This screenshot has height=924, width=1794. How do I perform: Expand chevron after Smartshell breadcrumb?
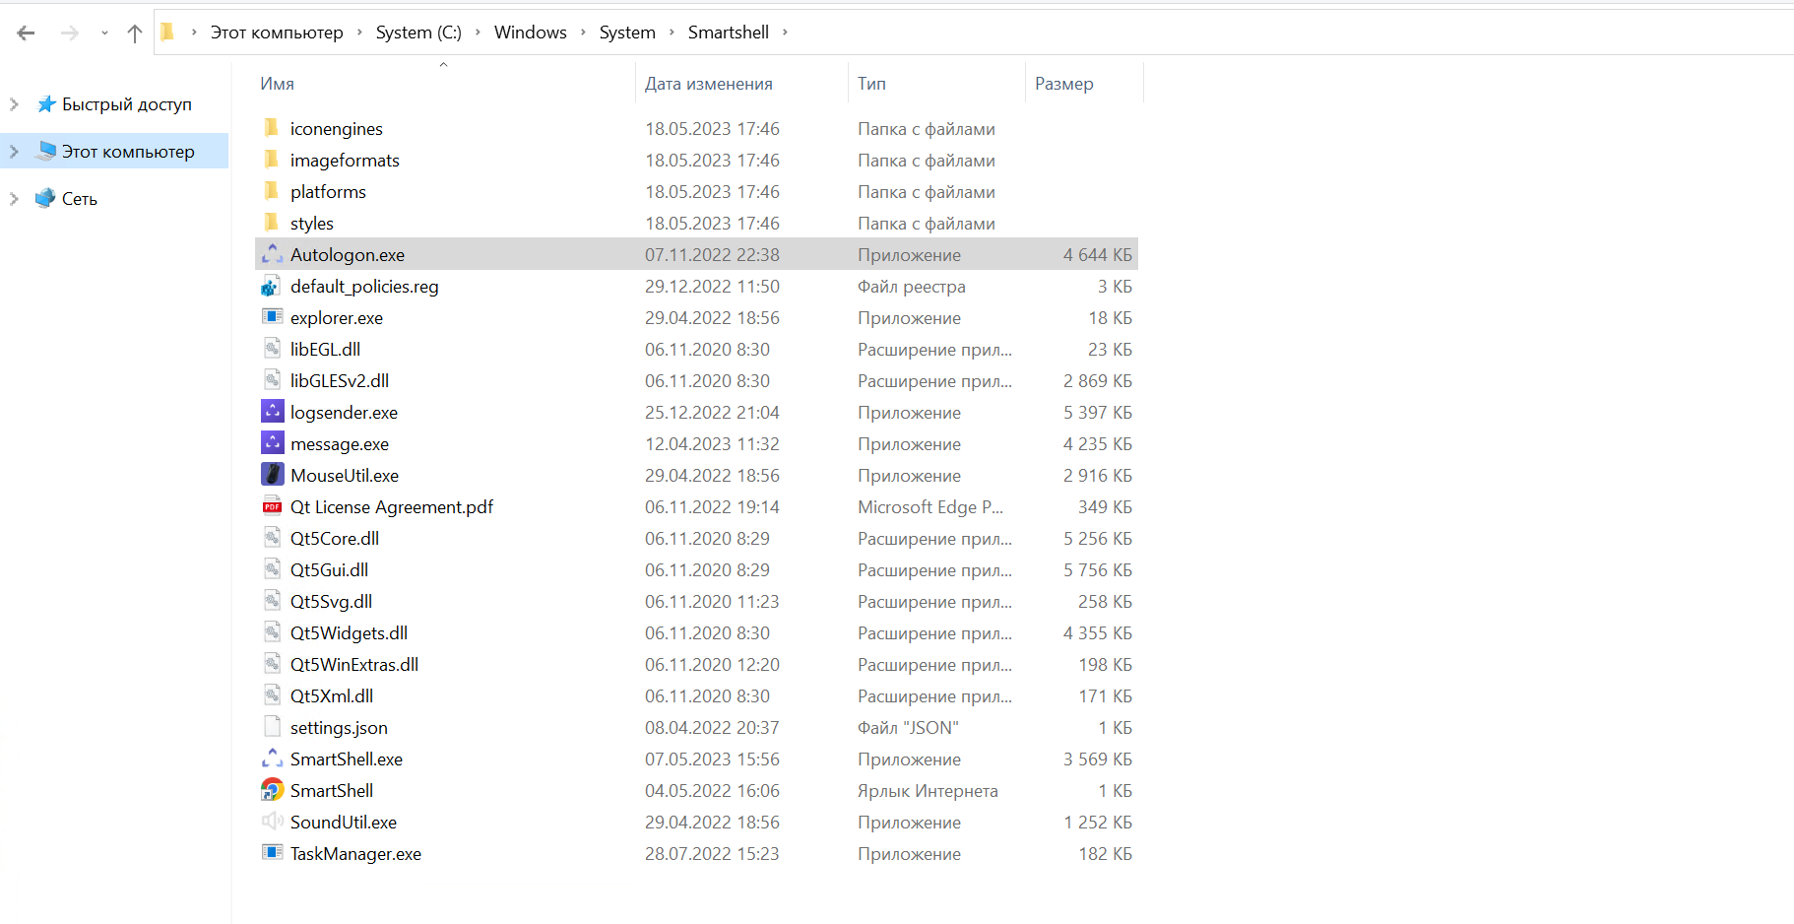(x=785, y=33)
